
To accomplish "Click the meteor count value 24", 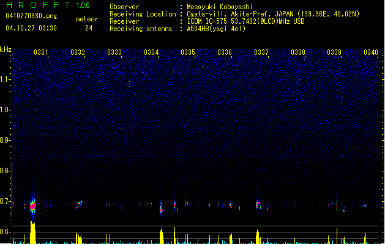I will [89, 28].
